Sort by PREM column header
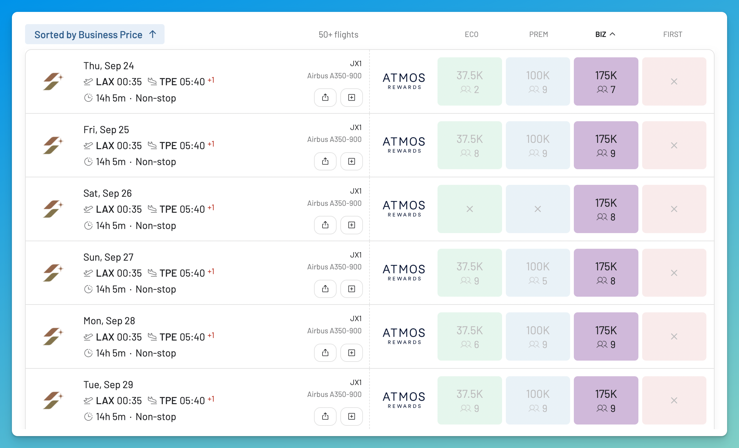The image size is (739, 448). coord(538,34)
